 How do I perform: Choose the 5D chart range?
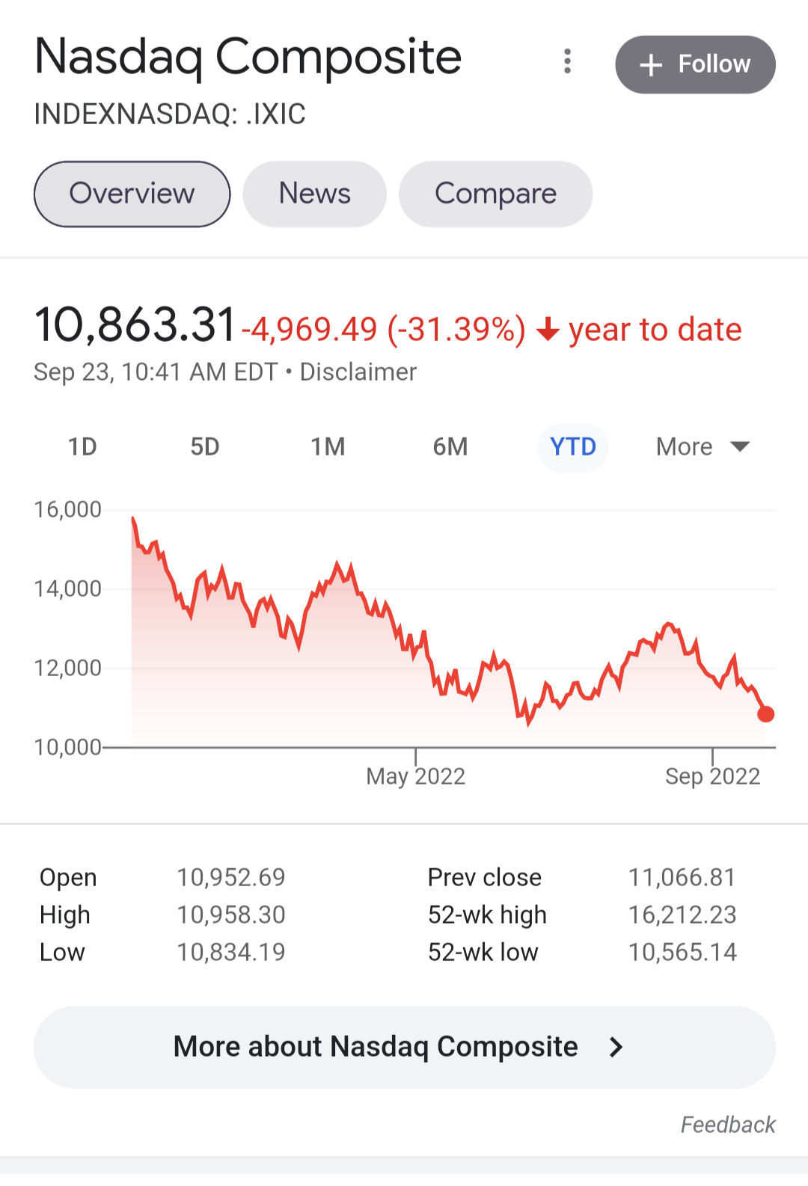click(x=205, y=447)
